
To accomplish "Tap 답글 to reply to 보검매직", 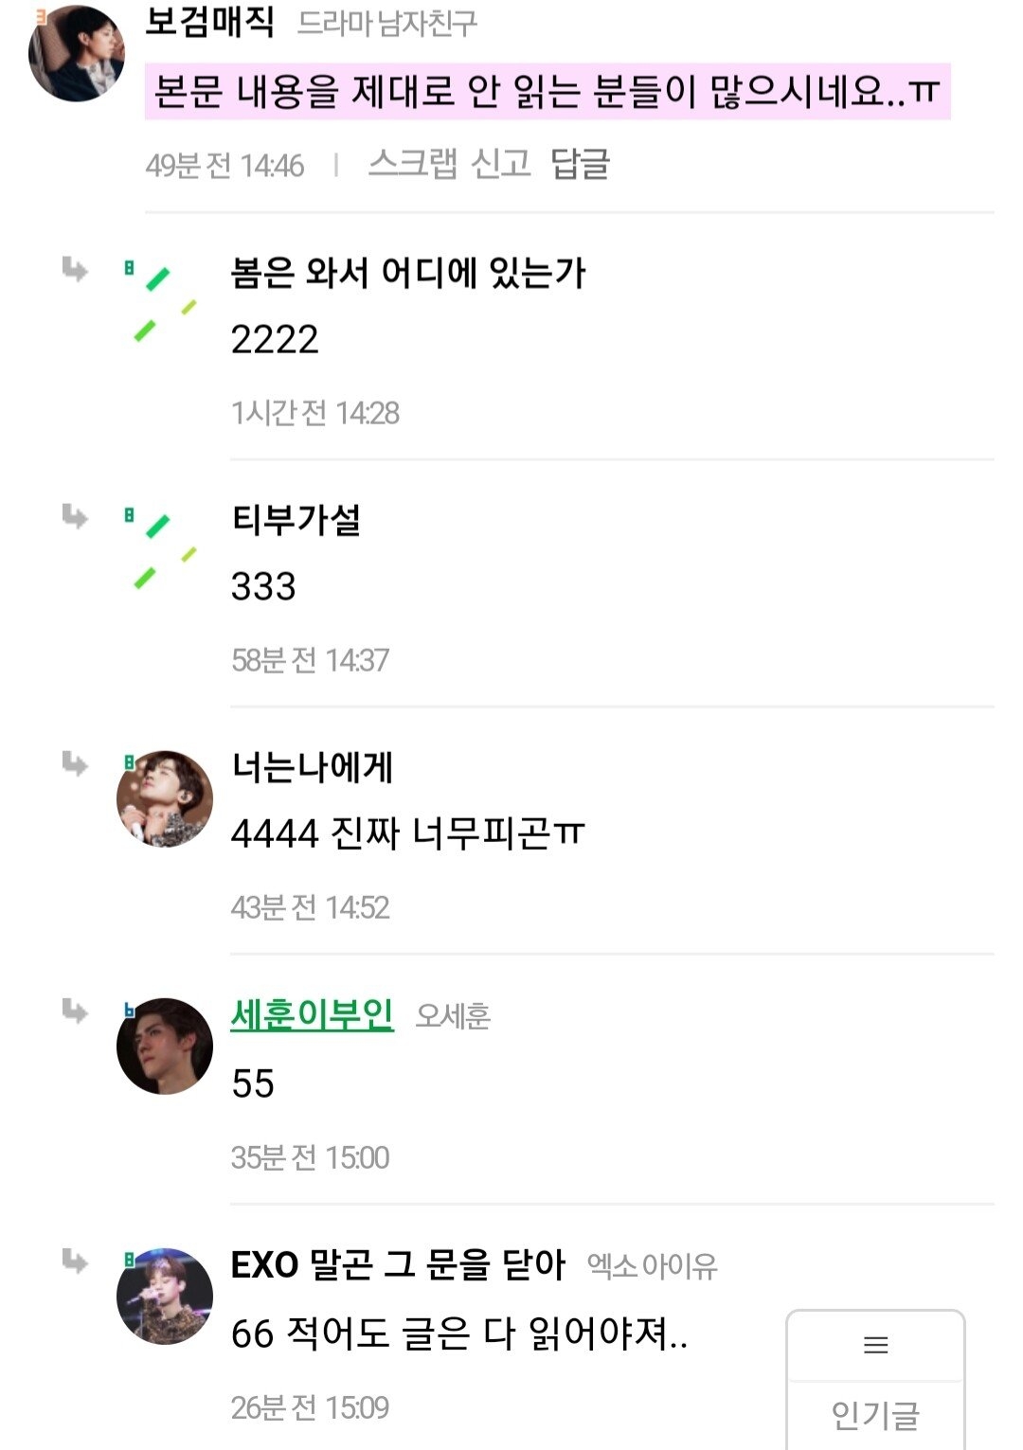I will 580,164.
